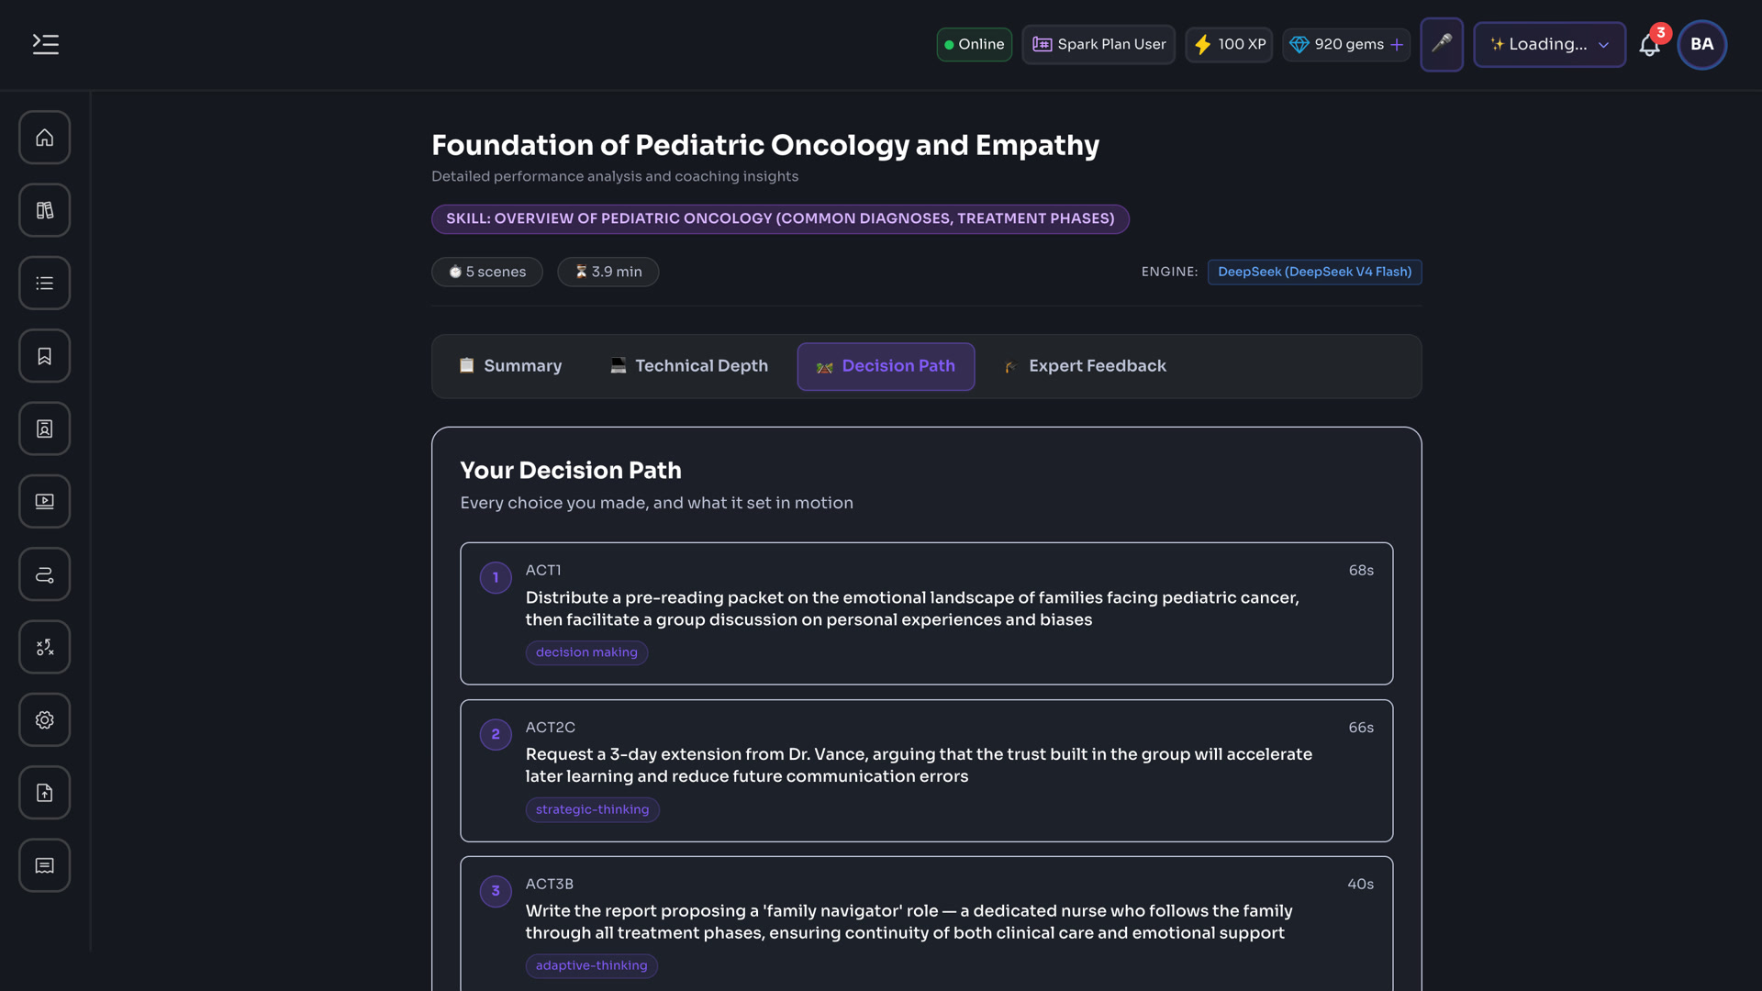Open the profile badge sidebar icon
Image resolution: width=1762 pixels, height=991 pixels.
tap(44, 429)
